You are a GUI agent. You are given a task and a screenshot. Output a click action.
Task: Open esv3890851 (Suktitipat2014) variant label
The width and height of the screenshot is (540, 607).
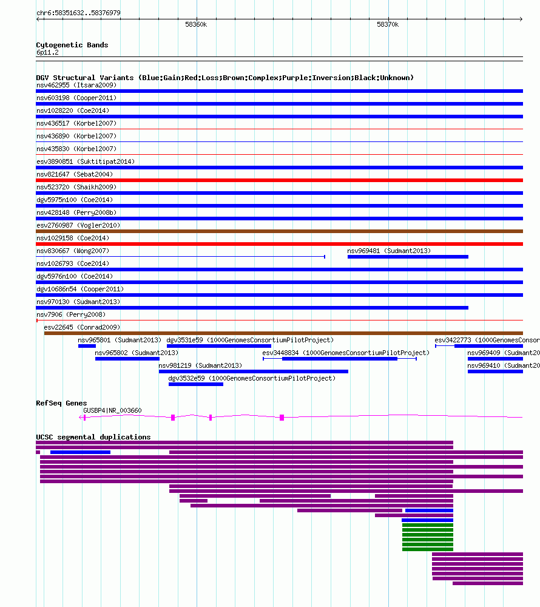pos(86,161)
